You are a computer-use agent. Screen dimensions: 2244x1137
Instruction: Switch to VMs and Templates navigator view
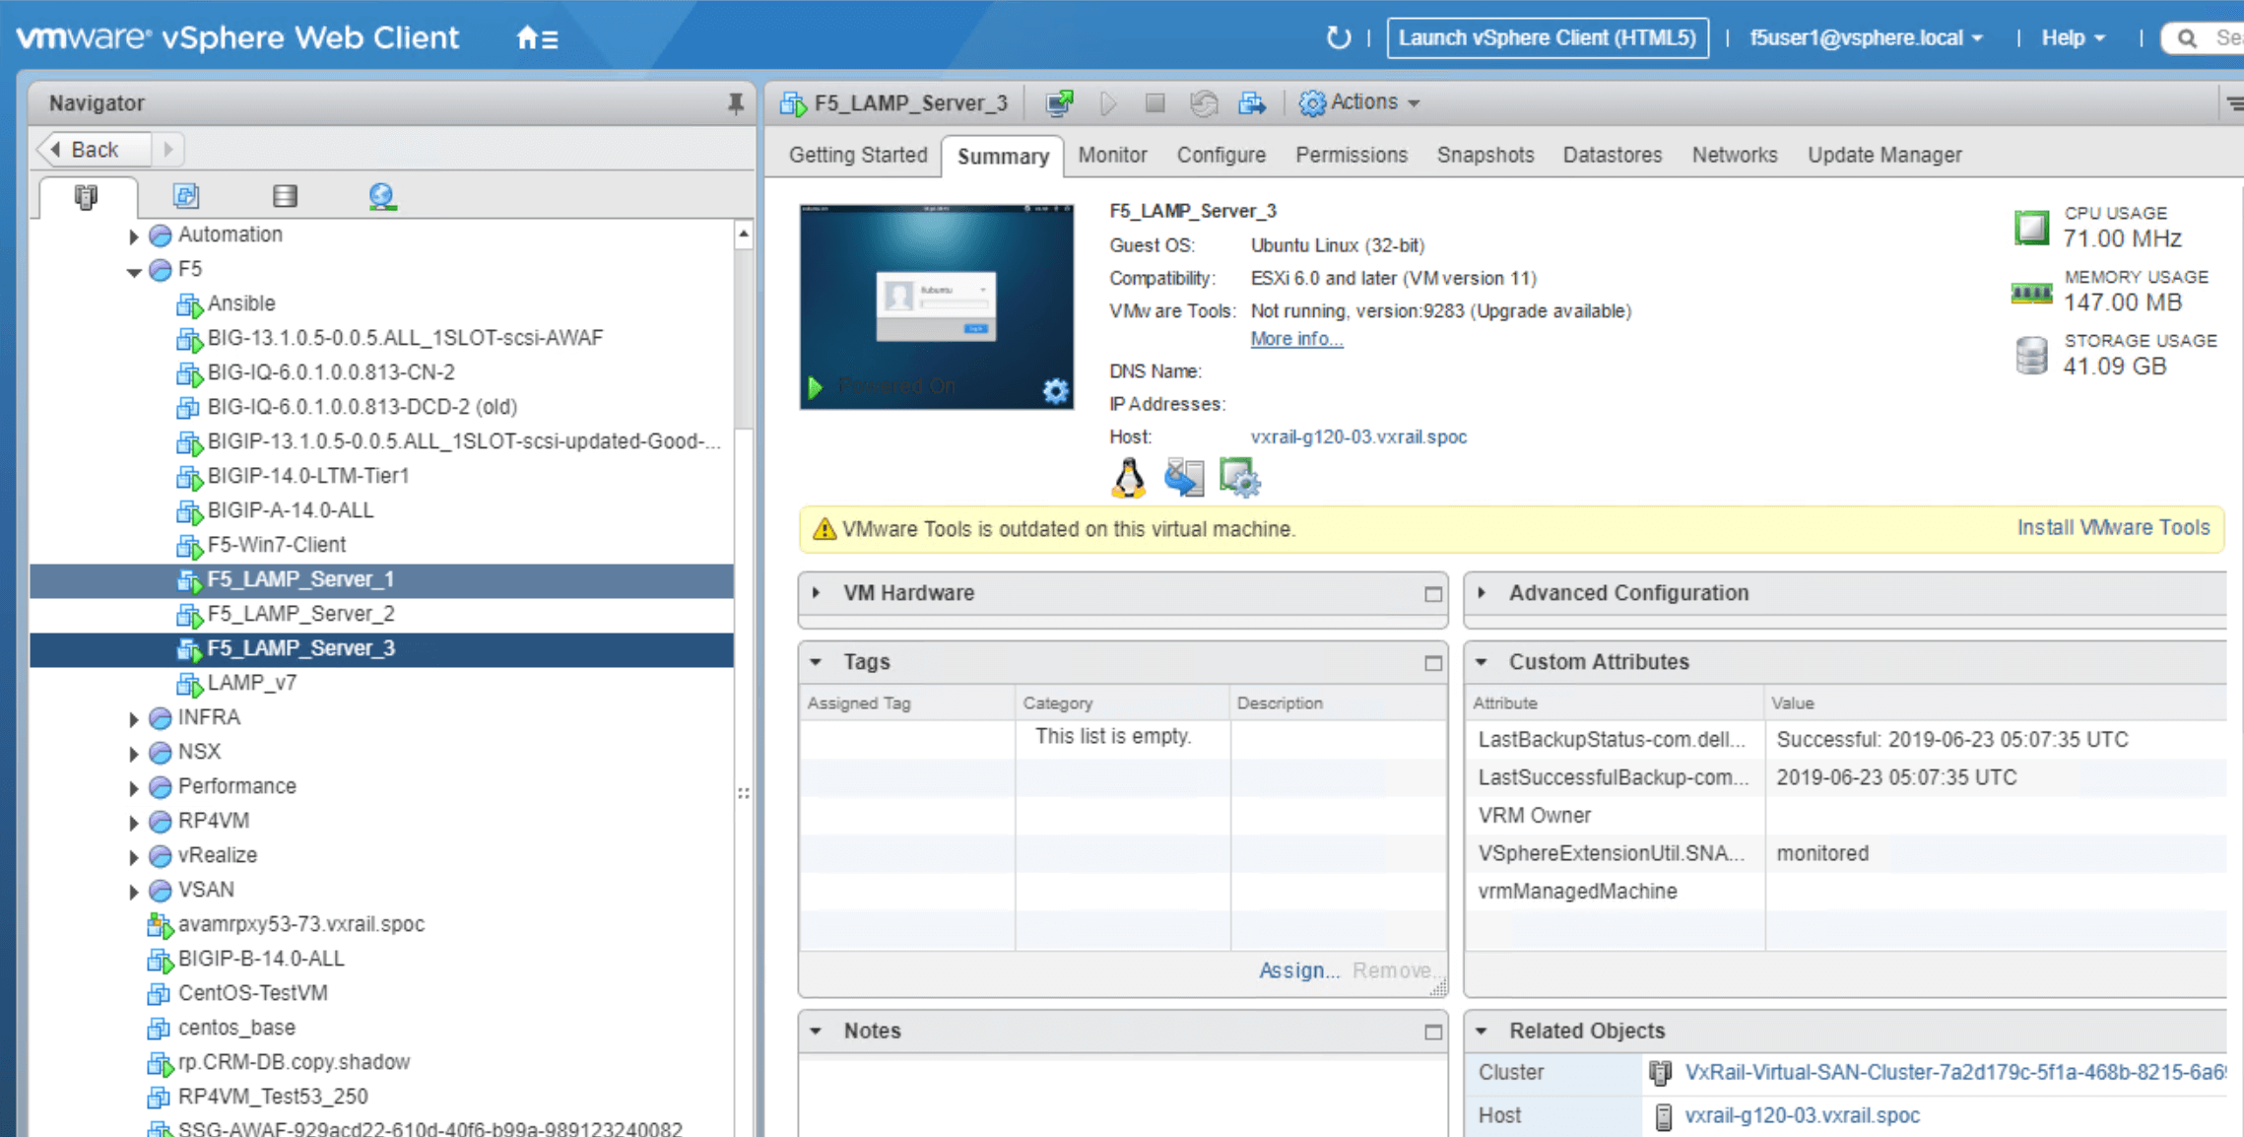186,196
